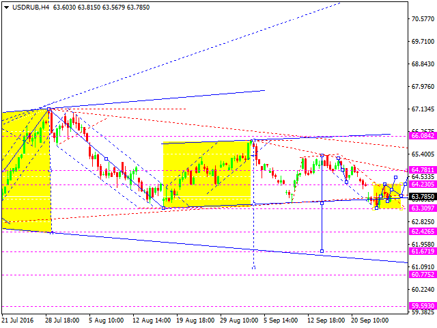Click the 69.7100 price scale value
The image size is (437, 328).
tap(423, 42)
